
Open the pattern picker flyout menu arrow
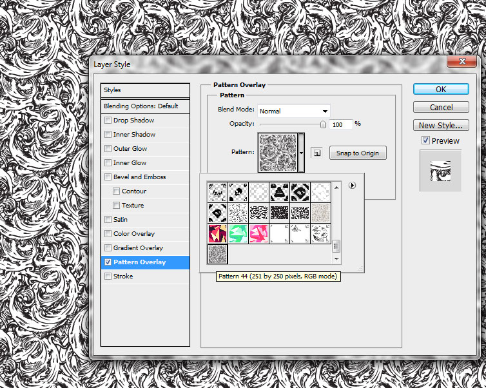click(x=352, y=186)
